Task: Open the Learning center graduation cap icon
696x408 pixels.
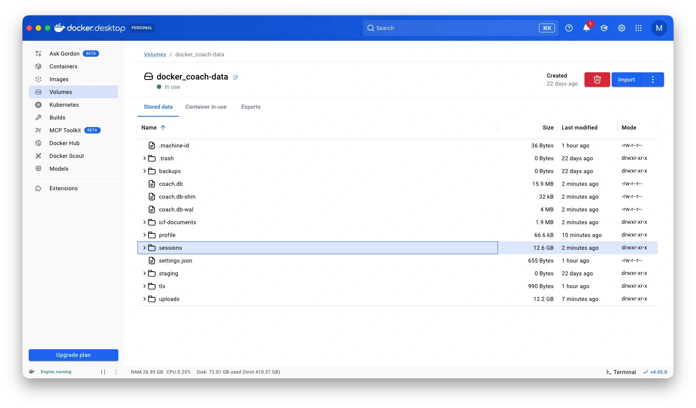Action: (x=604, y=28)
